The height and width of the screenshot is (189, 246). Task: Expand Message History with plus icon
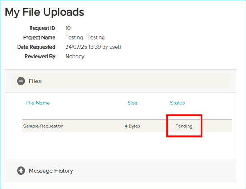(x=21, y=171)
